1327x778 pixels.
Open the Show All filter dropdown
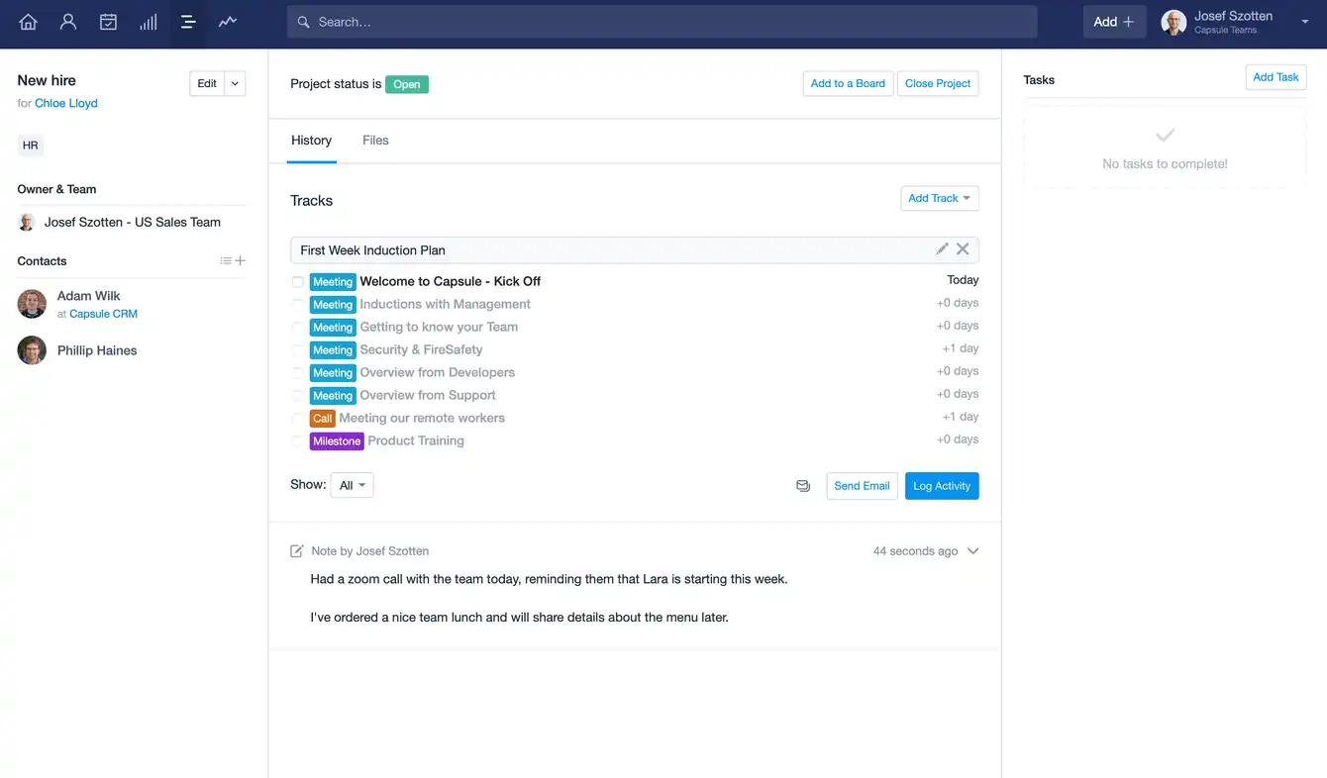[x=352, y=485]
